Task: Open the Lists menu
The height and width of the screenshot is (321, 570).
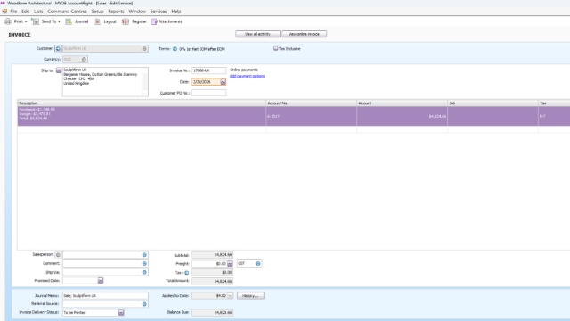Action: pos(38,12)
